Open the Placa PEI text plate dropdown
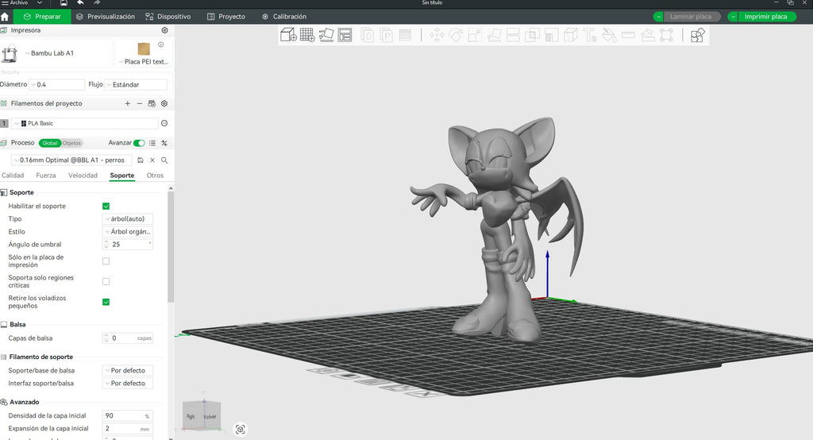Image resolution: width=813 pixels, height=440 pixels. pos(144,61)
